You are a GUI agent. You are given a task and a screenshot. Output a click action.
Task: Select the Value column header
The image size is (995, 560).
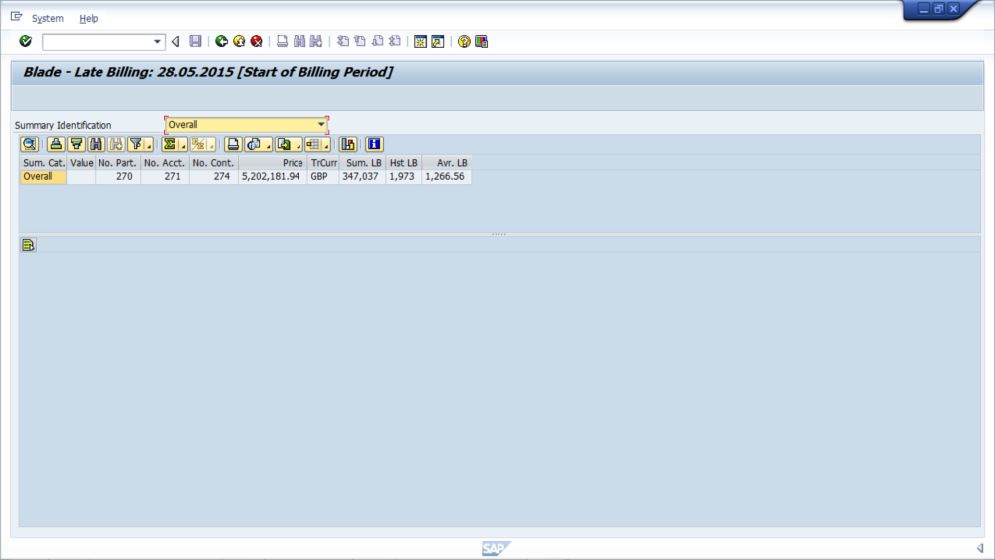click(82, 163)
